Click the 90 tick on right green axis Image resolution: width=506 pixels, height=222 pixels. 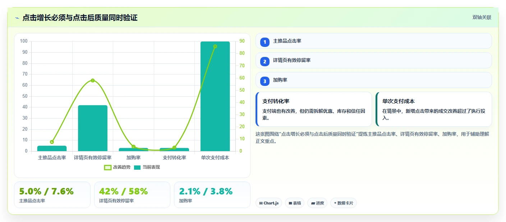coord(242,41)
